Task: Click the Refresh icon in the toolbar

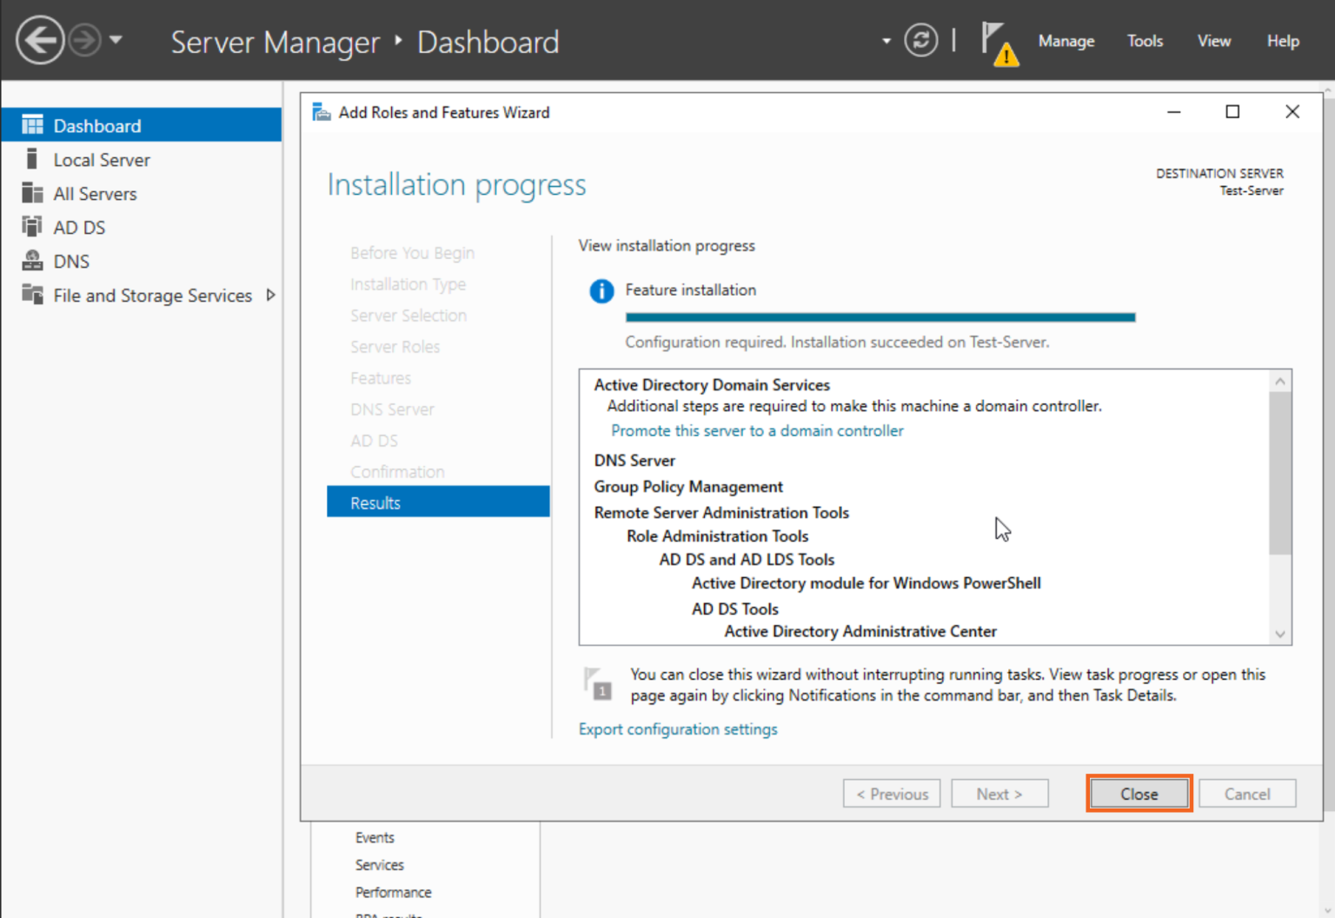Action: (x=921, y=41)
